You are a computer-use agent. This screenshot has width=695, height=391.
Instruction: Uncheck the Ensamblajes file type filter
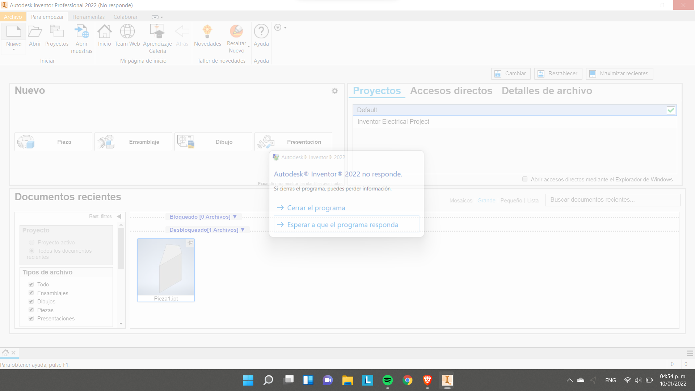click(x=31, y=293)
